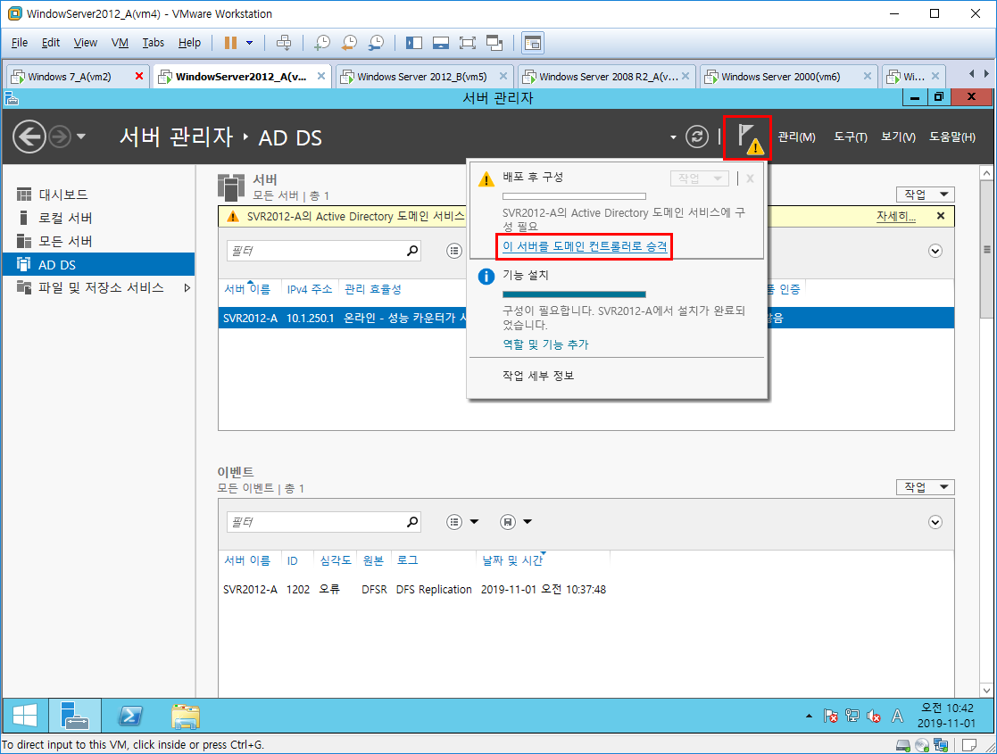This screenshot has width=997, height=754.
Task: Open snapshot manager toolbar icon
Action: [376, 43]
